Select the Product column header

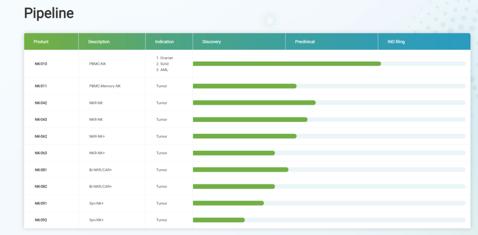click(x=41, y=42)
